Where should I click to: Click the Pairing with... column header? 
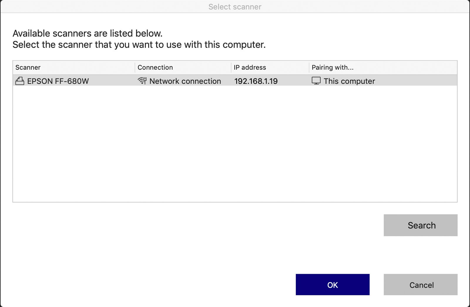pyautogui.click(x=333, y=68)
